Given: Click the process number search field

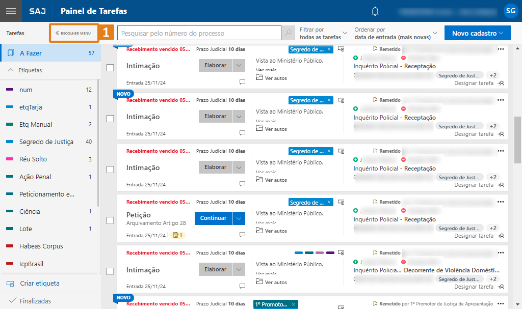Looking at the screenshot, I should point(199,33).
